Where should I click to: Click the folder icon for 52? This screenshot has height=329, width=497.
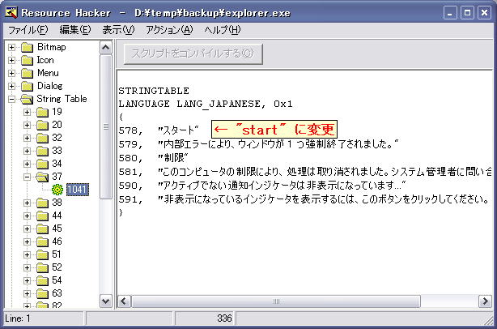click(x=42, y=267)
